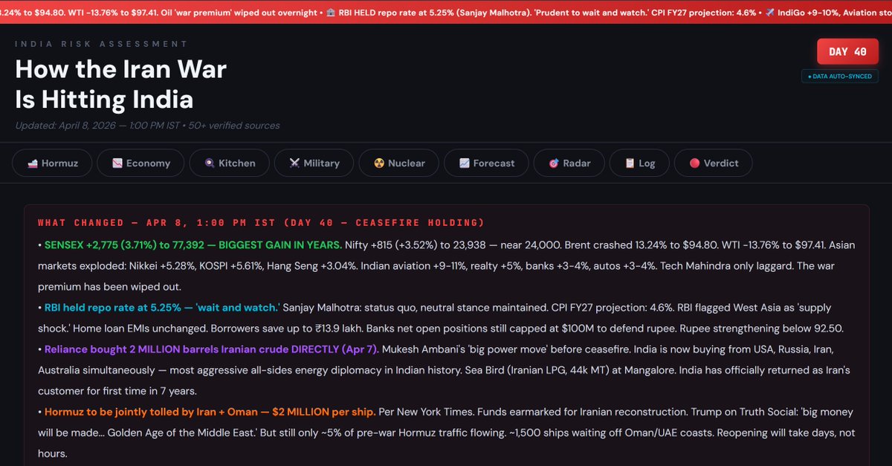Click the 'Is Hitting India' title line
This screenshot has height=466, width=892.
tap(104, 100)
